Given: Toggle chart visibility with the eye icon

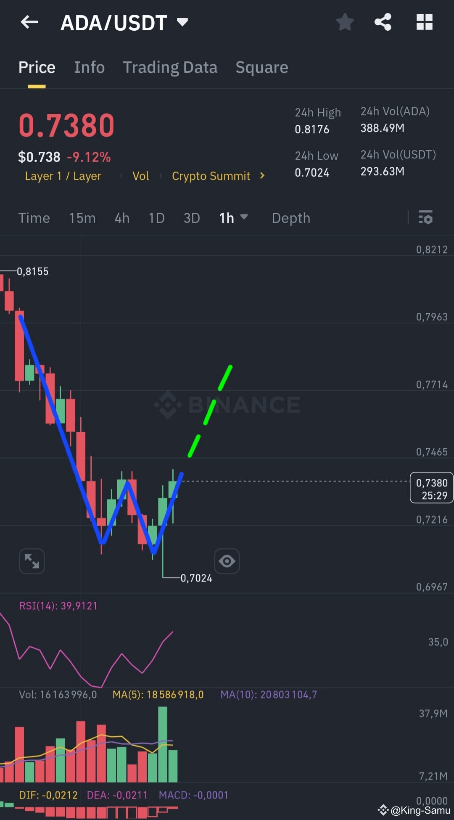Looking at the screenshot, I should click(x=227, y=561).
